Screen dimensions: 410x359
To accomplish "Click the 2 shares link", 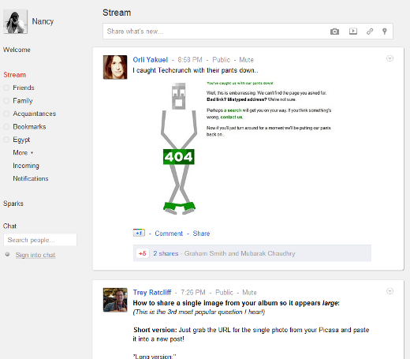I will pyautogui.click(x=166, y=253).
